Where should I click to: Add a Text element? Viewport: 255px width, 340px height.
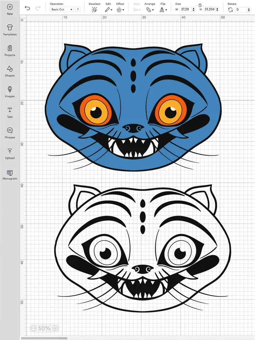(x=10, y=112)
